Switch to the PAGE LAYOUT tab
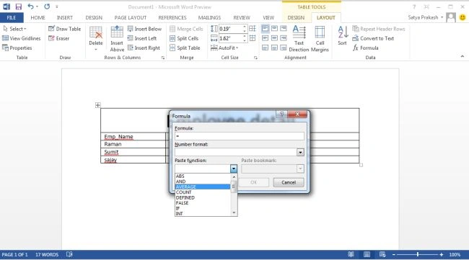 click(x=131, y=17)
